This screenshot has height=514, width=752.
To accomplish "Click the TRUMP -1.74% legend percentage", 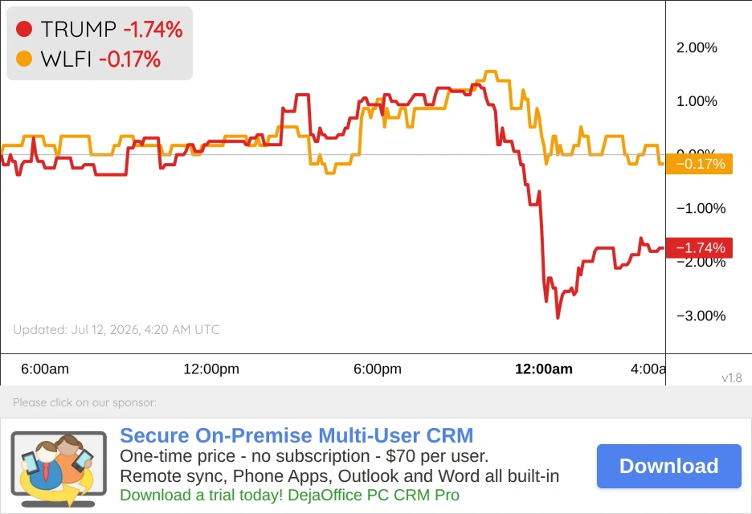I will 153,29.
